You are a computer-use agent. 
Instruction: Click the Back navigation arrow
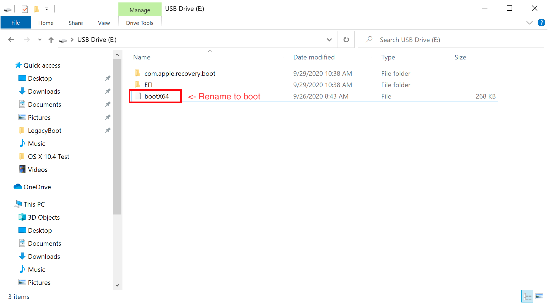[11, 40]
